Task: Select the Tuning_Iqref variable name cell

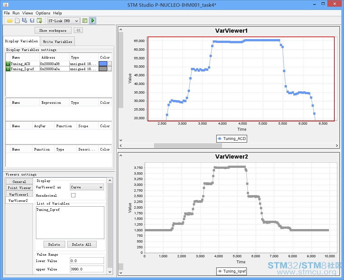Action: click(25, 69)
